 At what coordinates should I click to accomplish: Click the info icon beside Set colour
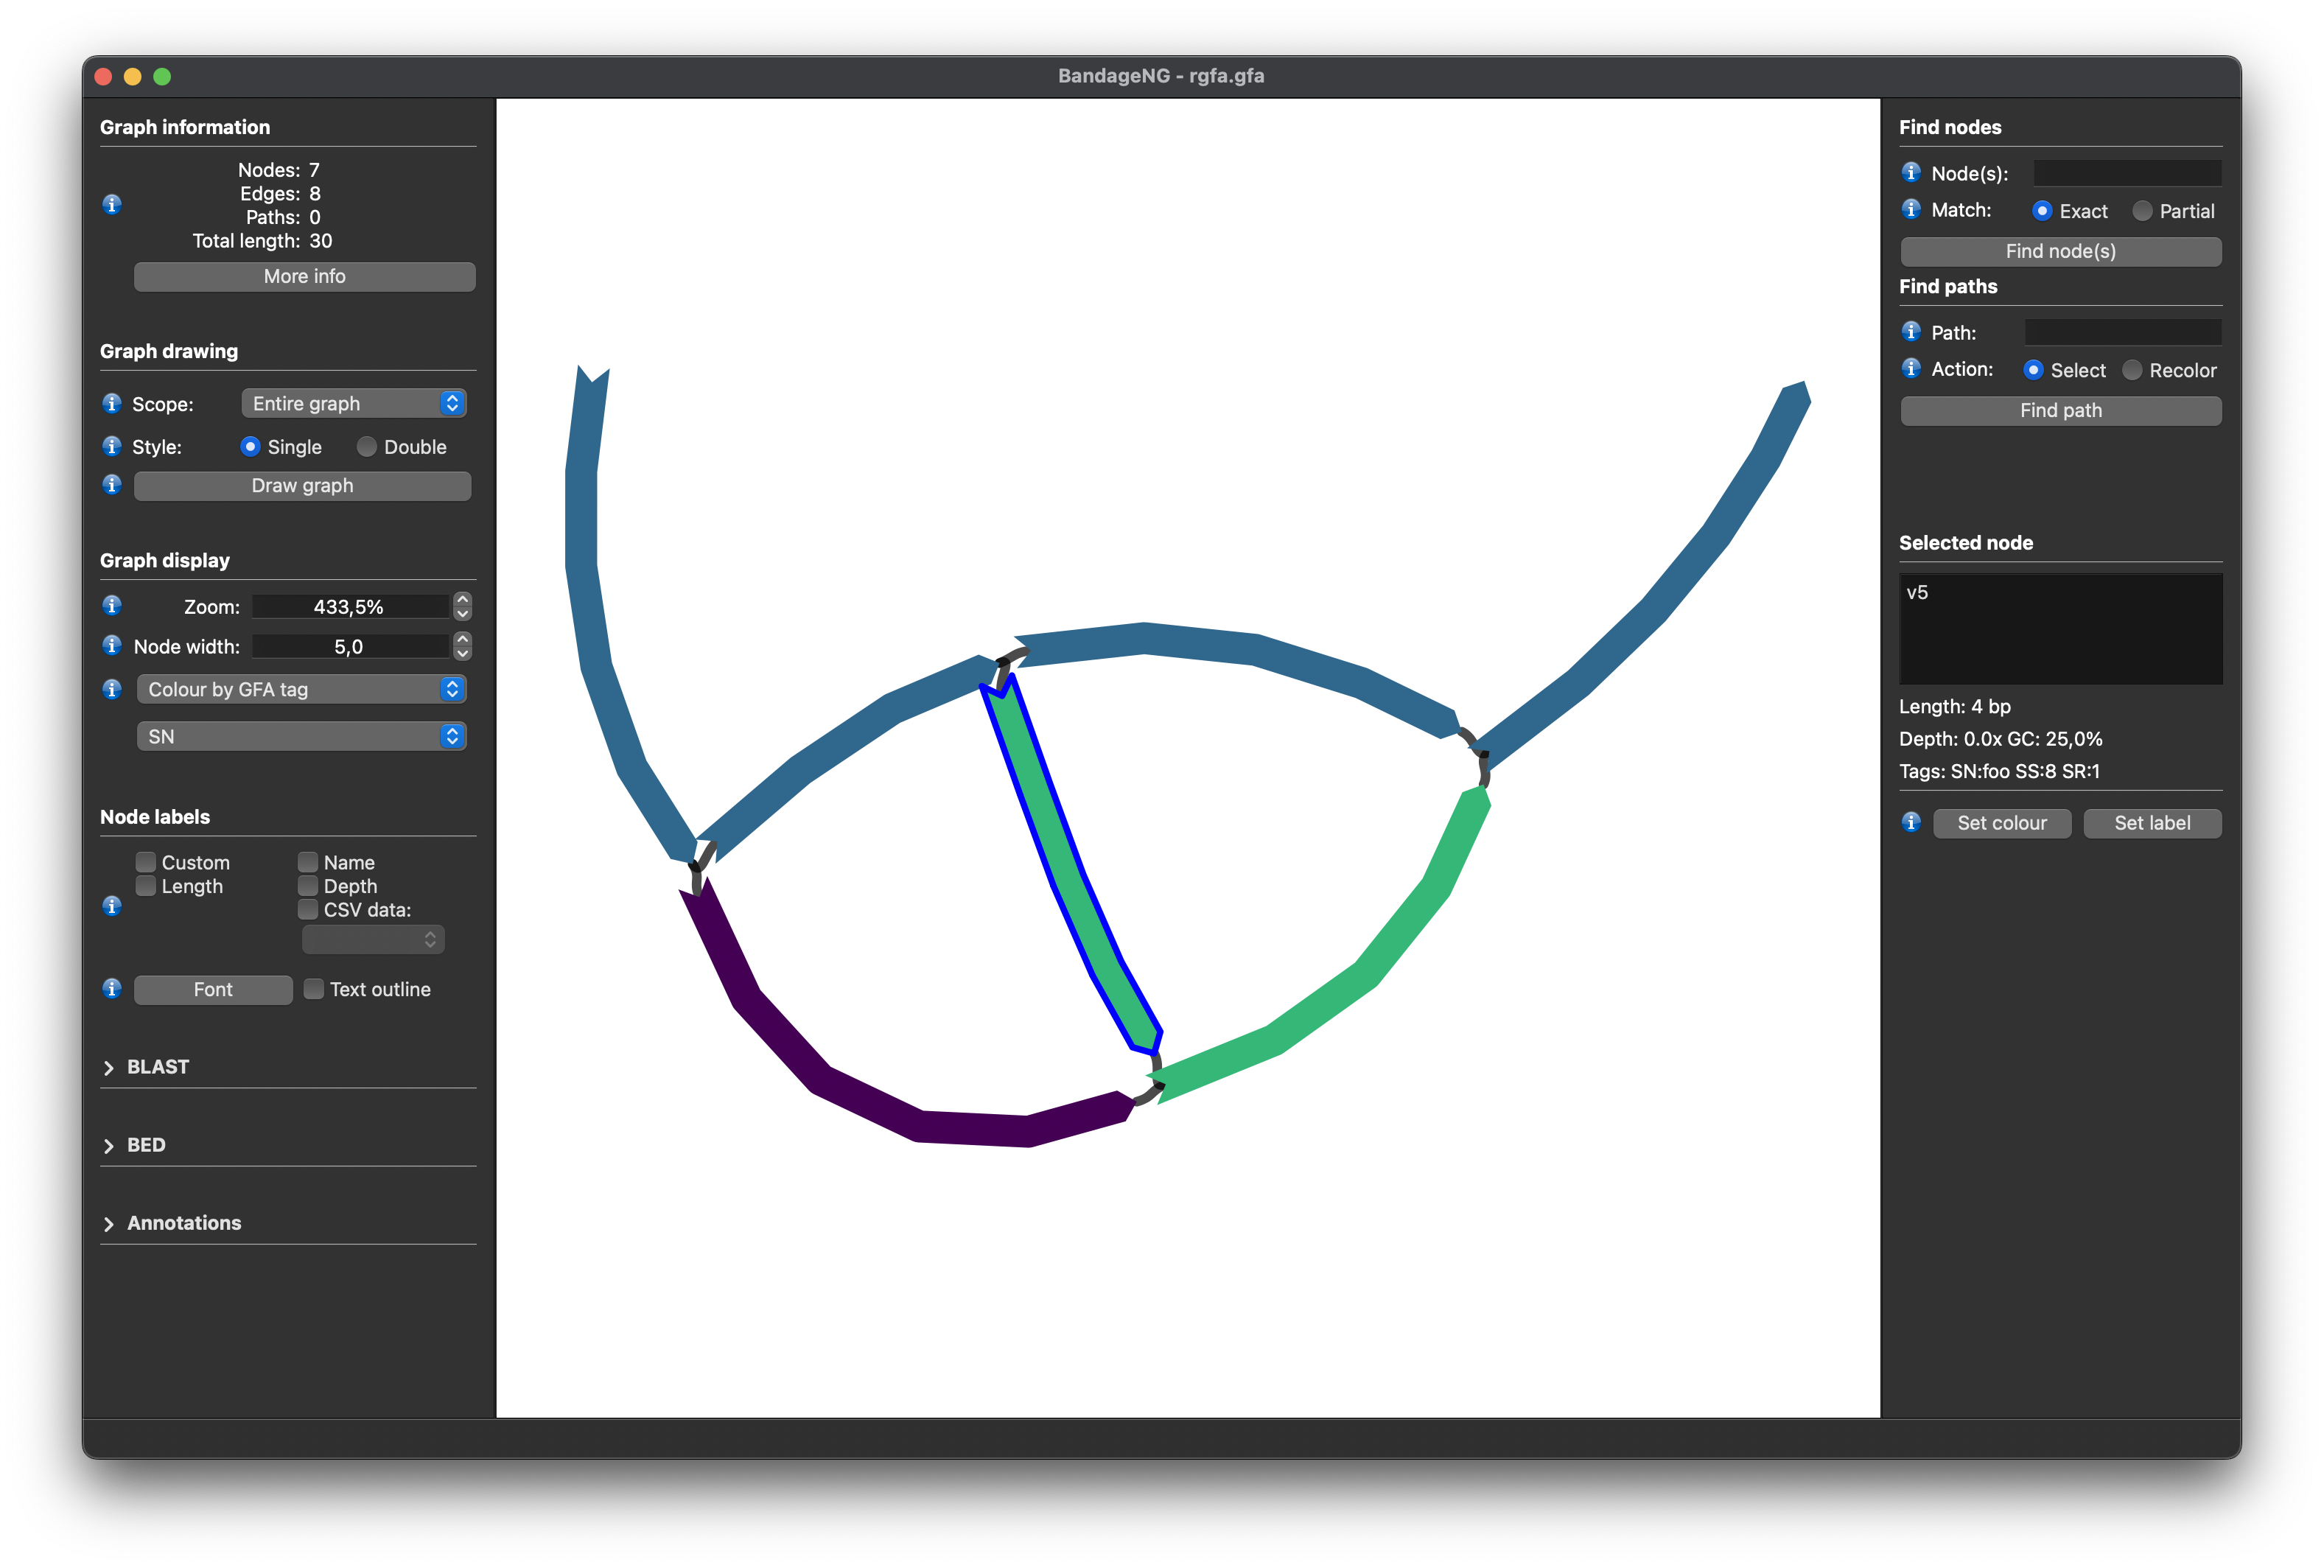(x=1913, y=822)
